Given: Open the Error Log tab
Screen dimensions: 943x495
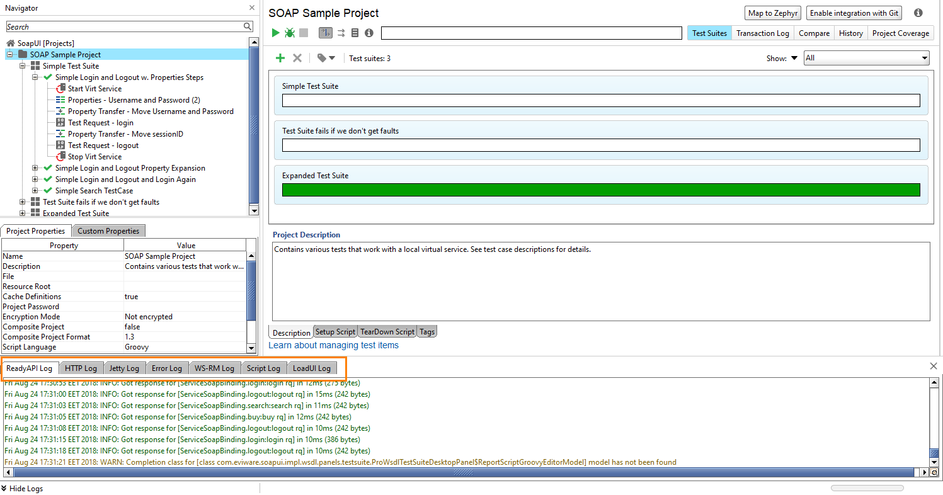Looking at the screenshot, I should tap(167, 368).
